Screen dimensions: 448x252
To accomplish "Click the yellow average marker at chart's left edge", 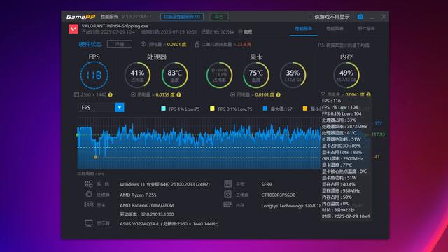I will (x=78, y=135).
